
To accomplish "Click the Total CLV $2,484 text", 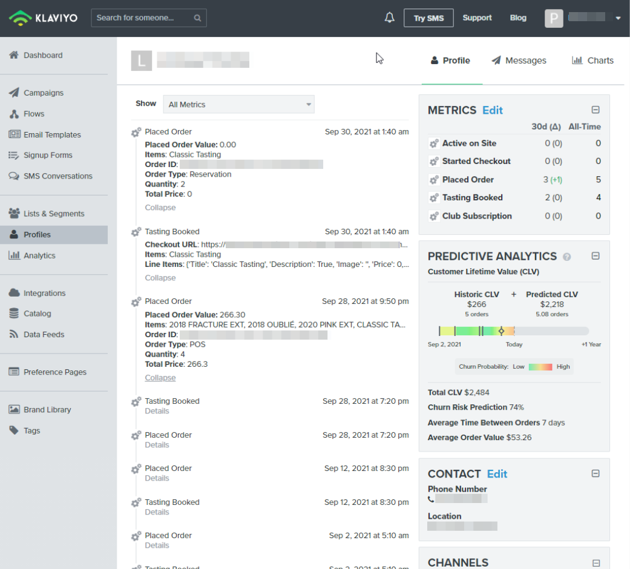I will tap(459, 393).
